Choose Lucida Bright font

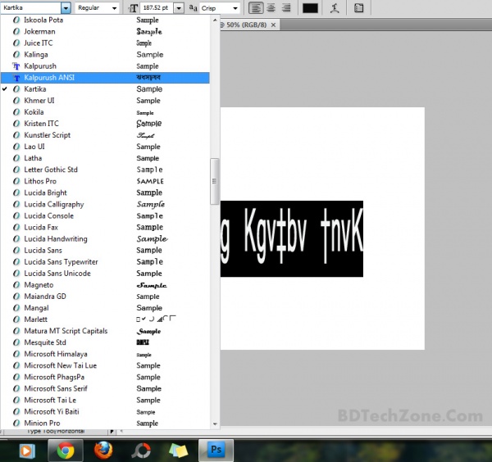click(105, 192)
